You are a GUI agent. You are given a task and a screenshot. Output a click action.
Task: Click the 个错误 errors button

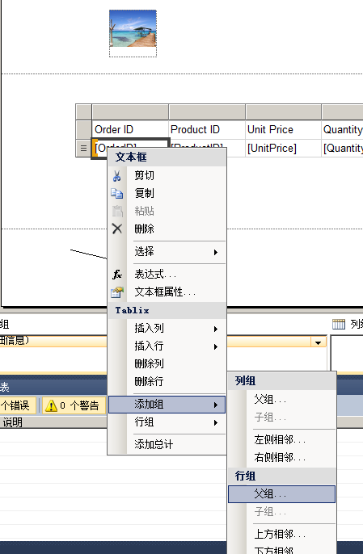click(x=18, y=405)
